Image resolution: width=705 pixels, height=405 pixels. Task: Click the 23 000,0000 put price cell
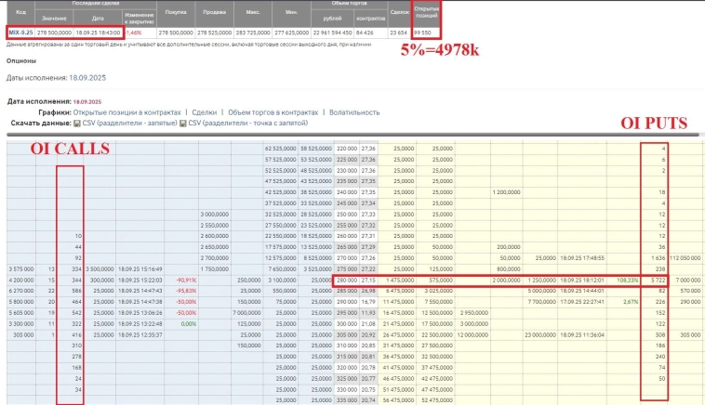pyautogui.click(x=540, y=335)
